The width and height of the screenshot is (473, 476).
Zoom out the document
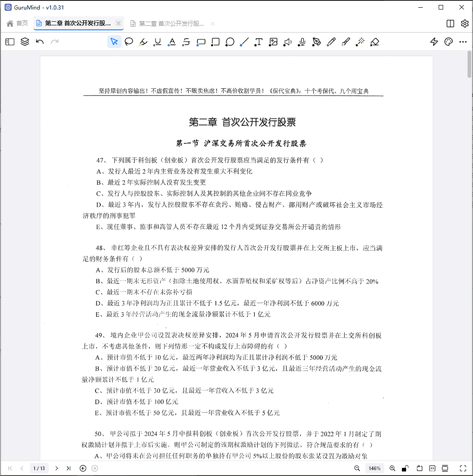click(x=357, y=468)
